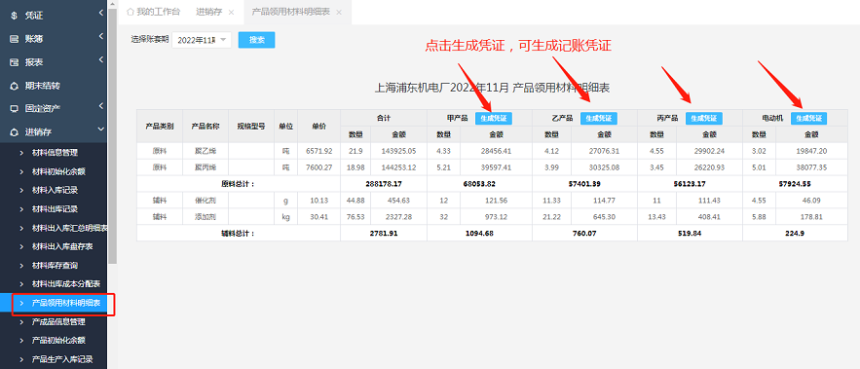
Task: Click the 聚丙烯 product name cell
Action: point(206,167)
